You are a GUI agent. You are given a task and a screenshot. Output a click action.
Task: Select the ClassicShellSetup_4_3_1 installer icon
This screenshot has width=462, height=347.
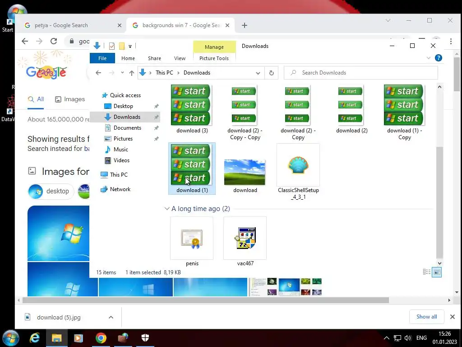pyautogui.click(x=298, y=165)
